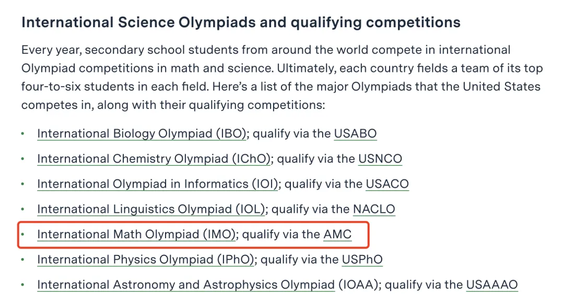Click the bullet before the Astronomy Olympiad item
Viewport: 564px width, 305px height.
coord(22,285)
